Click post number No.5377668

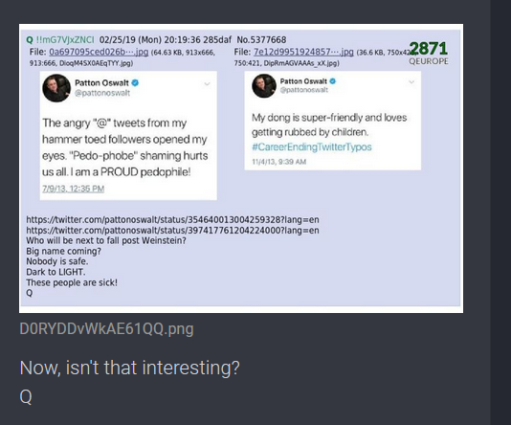click(x=261, y=40)
